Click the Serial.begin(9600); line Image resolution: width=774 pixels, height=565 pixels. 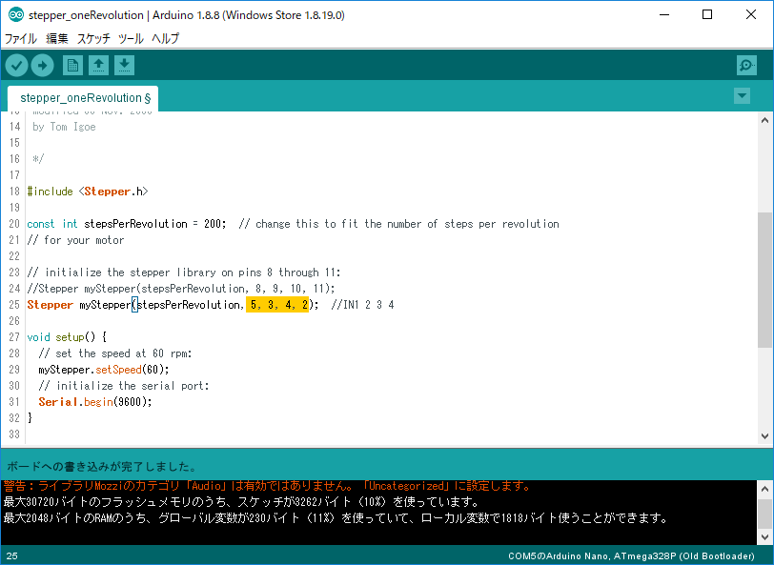[94, 402]
